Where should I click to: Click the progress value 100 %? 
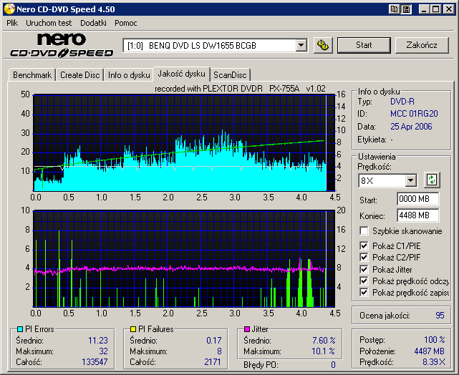tap(435, 340)
